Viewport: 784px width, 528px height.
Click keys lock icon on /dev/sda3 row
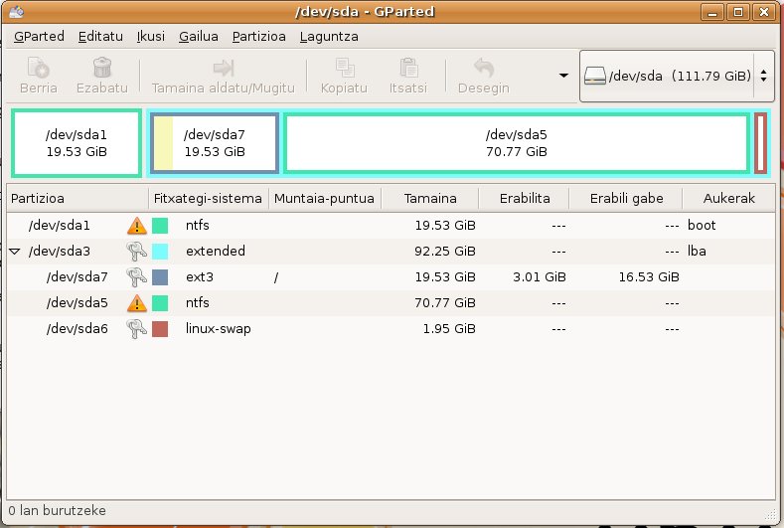136,252
